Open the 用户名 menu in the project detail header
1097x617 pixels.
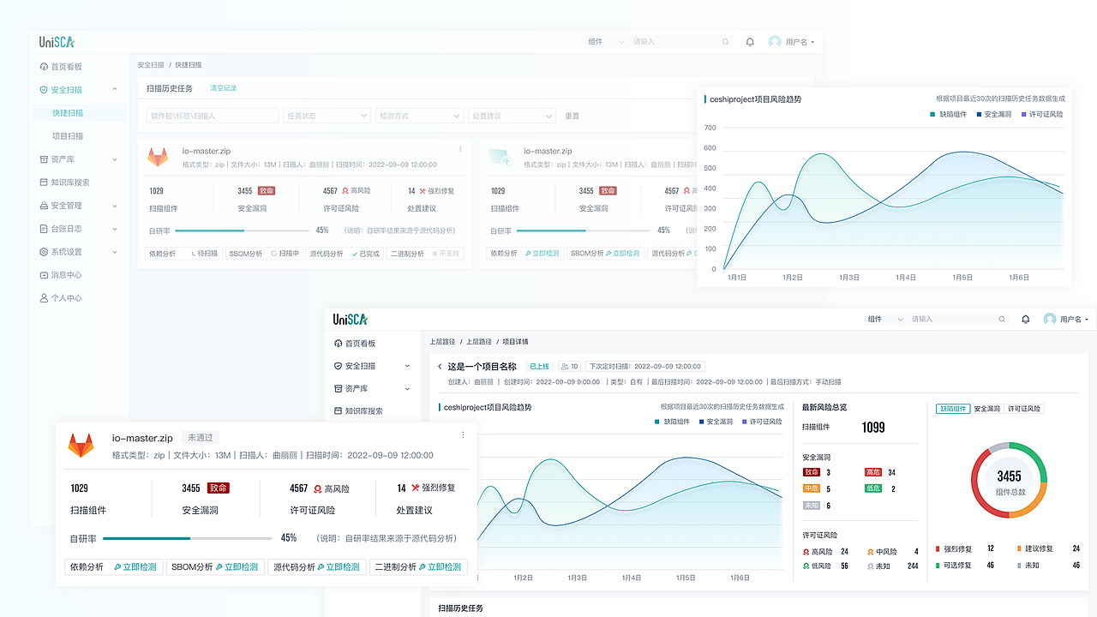click(x=1074, y=319)
